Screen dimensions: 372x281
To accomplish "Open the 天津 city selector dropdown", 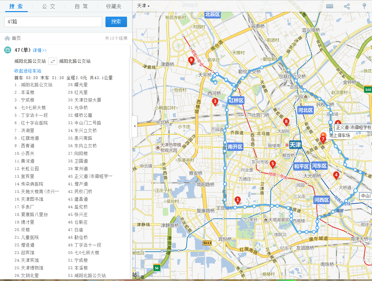I will [143, 6].
